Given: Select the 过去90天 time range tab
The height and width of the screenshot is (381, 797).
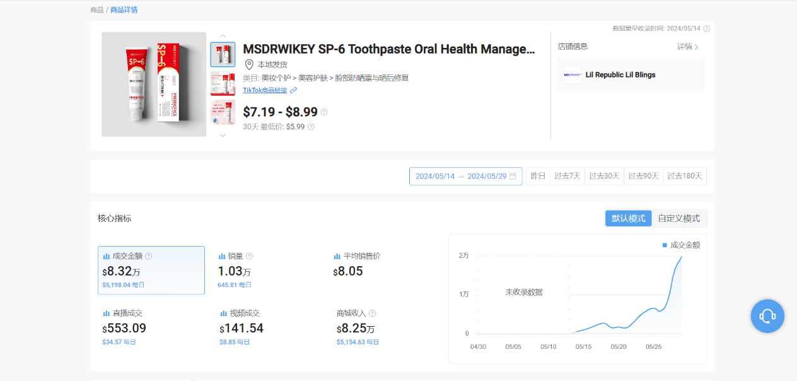Looking at the screenshot, I should (x=643, y=176).
